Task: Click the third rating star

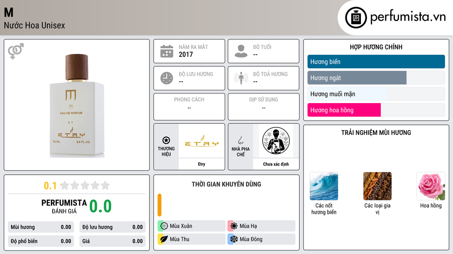Action: 85,185
